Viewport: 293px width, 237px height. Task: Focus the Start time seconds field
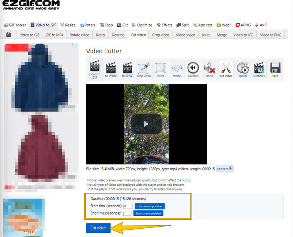128,206
